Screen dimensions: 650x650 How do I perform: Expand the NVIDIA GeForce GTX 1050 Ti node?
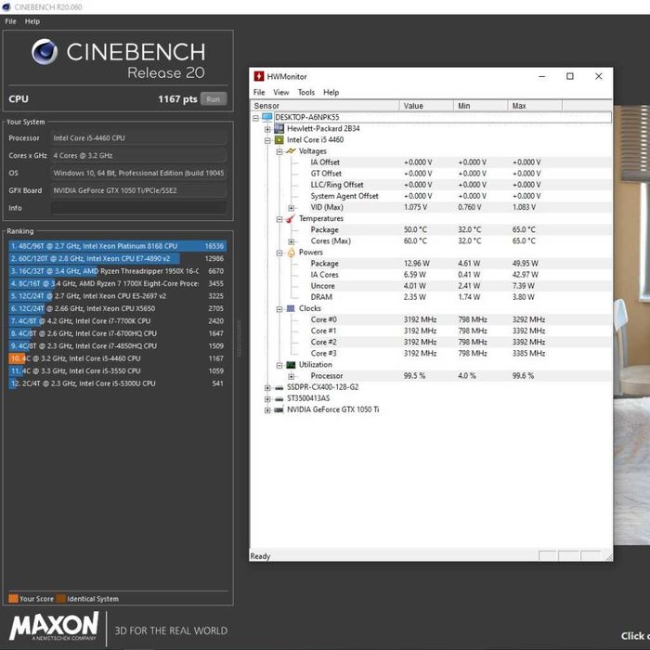point(267,410)
